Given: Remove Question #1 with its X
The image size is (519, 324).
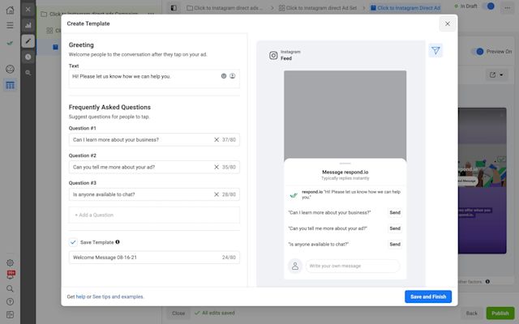Looking at the screenshot, I should point(217,140).
